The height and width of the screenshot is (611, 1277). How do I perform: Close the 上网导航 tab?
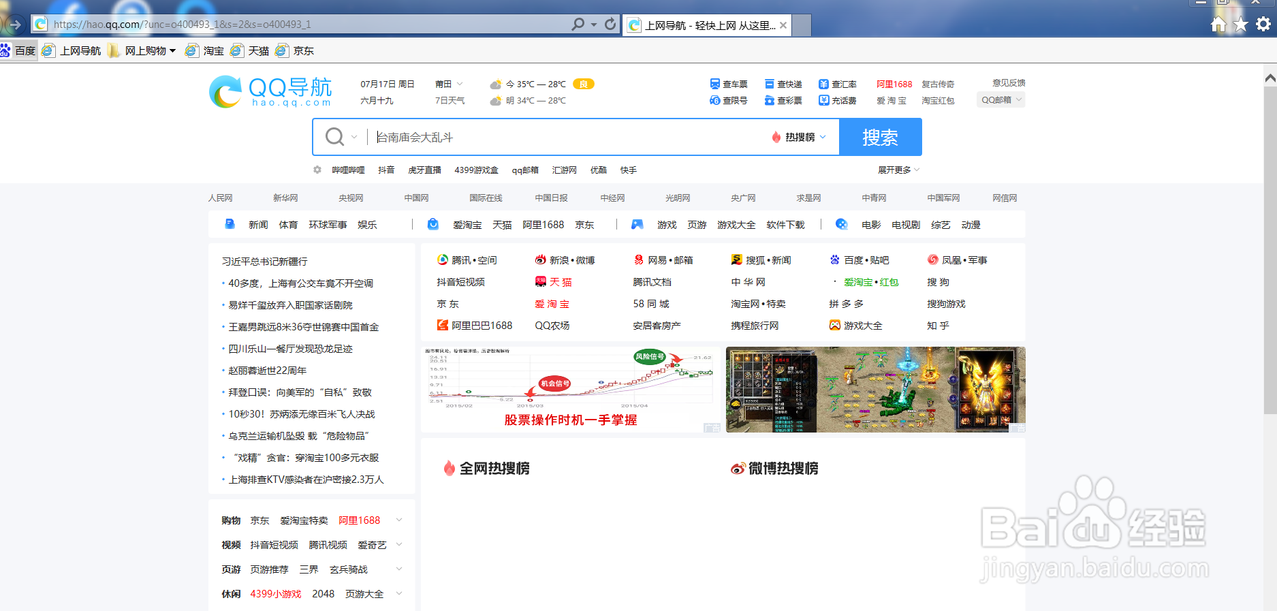point(783,25)
